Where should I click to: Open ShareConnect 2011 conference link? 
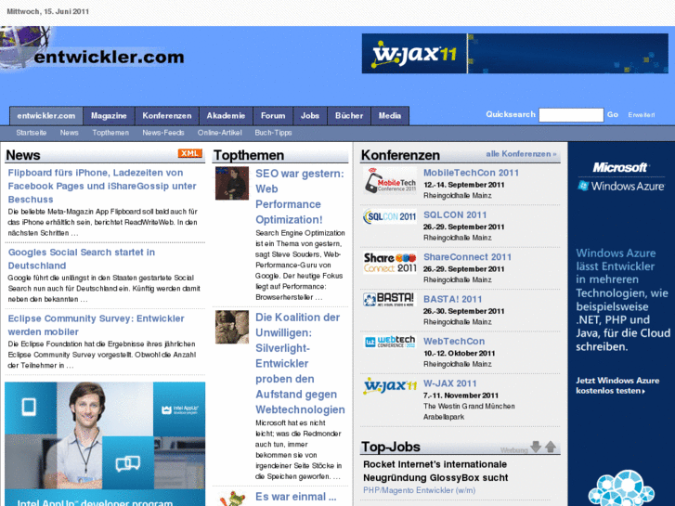pyautogui.click(x=468, y=257)
